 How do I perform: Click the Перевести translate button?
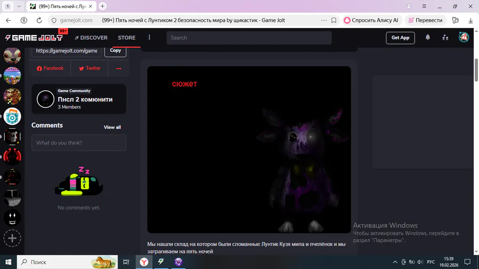[425, 20]
